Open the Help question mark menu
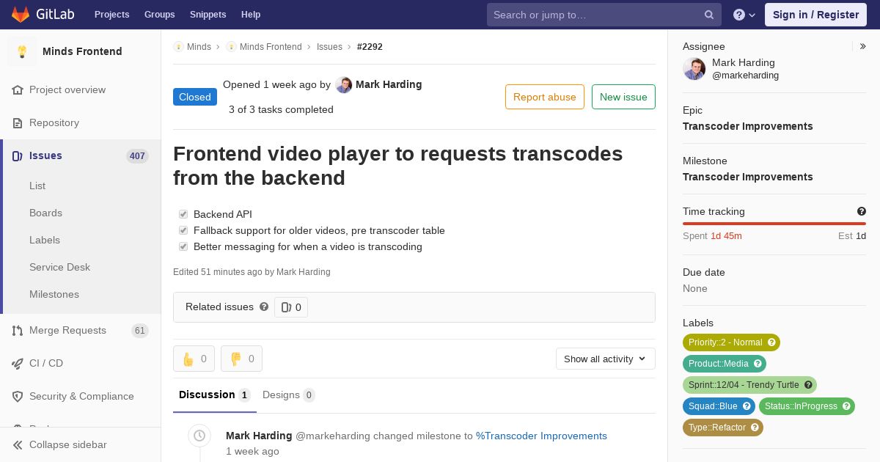 tap(744, 15)
